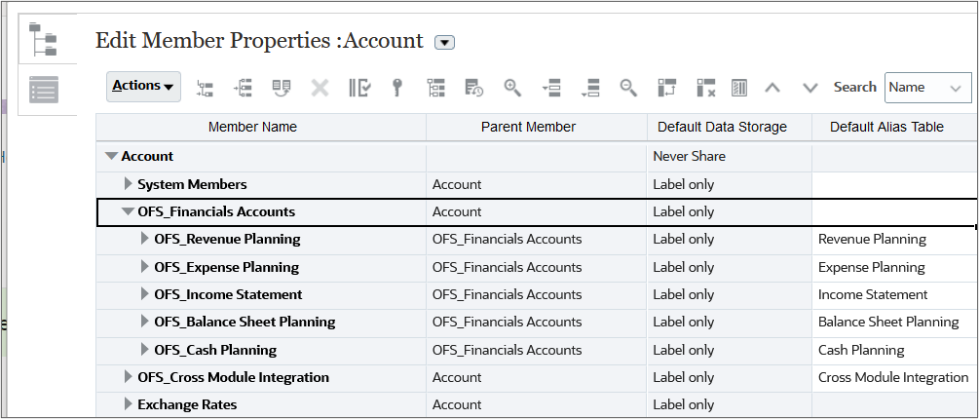Click the Move Up caret icon

772,88
